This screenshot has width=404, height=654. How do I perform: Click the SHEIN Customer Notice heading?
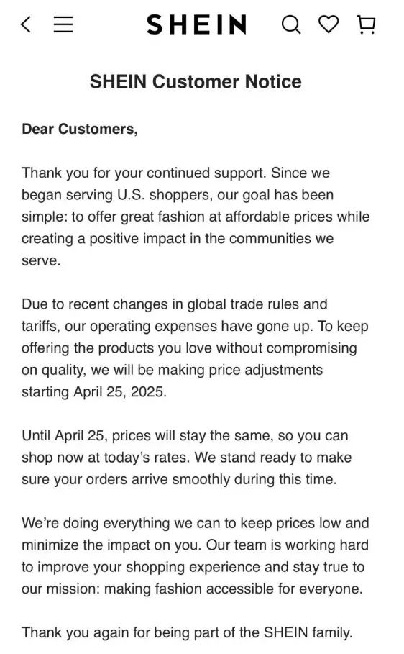tap(196, 81)
